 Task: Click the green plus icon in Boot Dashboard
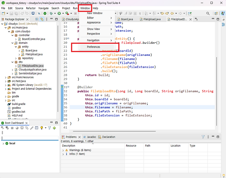(x=54, y=128)
